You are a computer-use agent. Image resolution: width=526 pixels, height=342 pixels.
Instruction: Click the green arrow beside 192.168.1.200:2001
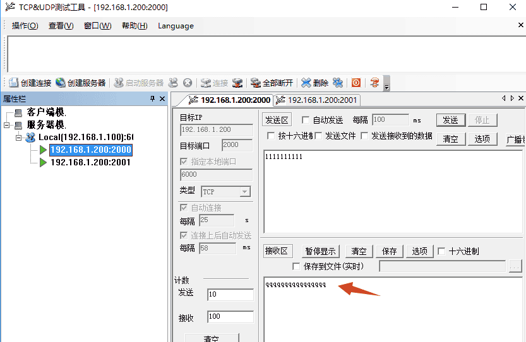coord(43,163)
